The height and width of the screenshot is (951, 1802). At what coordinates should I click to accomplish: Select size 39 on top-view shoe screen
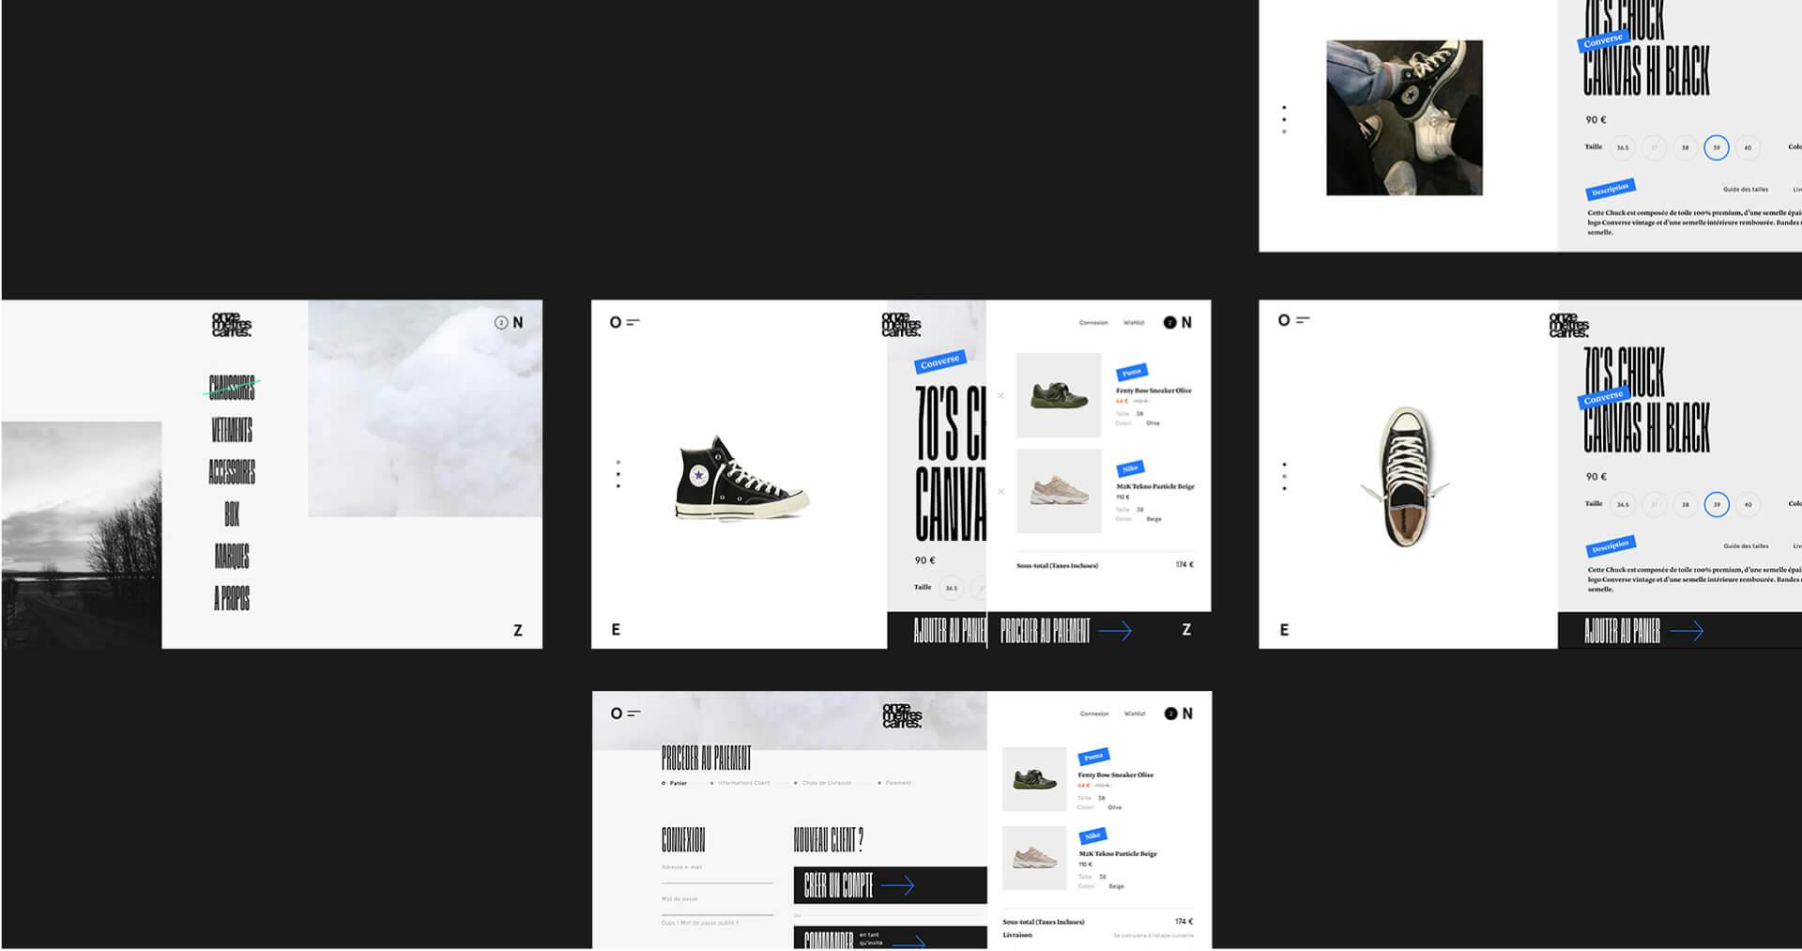pos(1717,504)
